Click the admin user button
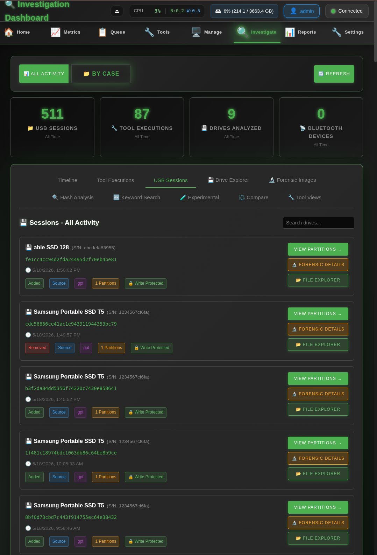The image size is (377, 555). coord(301,11)
